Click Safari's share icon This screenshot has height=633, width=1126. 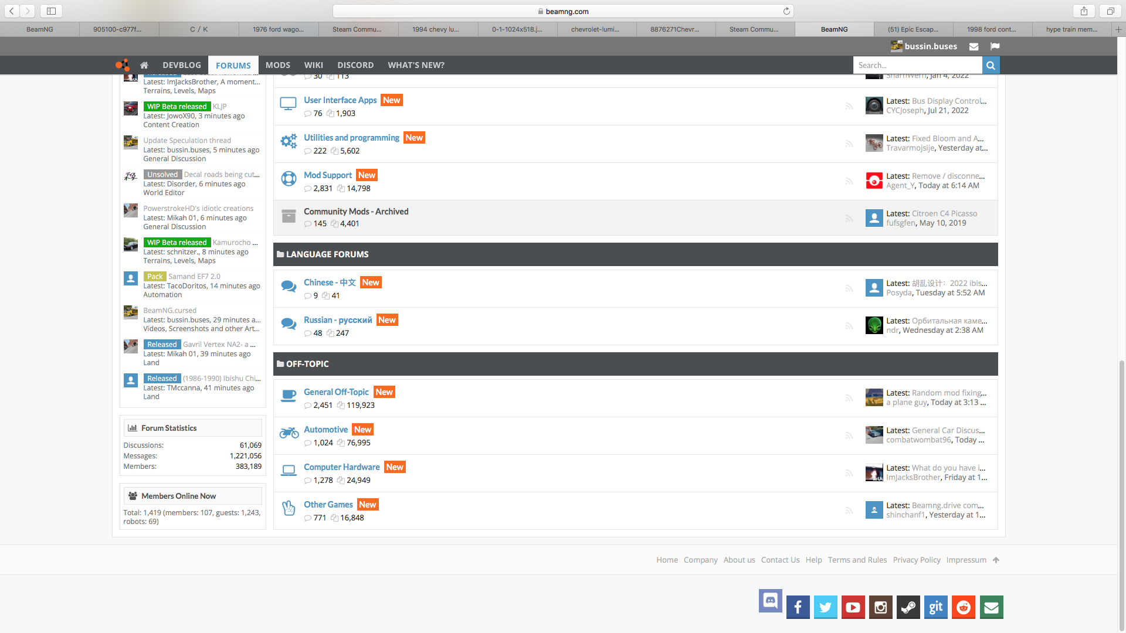tap(1084, 11)
